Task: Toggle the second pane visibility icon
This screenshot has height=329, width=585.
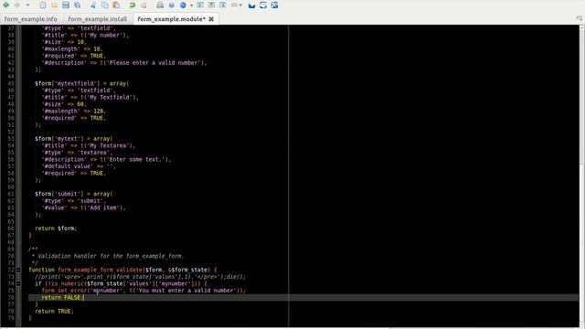Action: (x=211, y=5)
